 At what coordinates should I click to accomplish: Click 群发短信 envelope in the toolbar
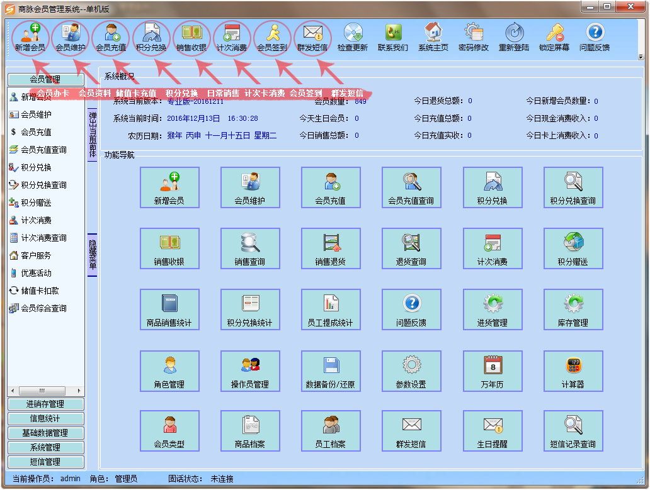pos(312,37)
